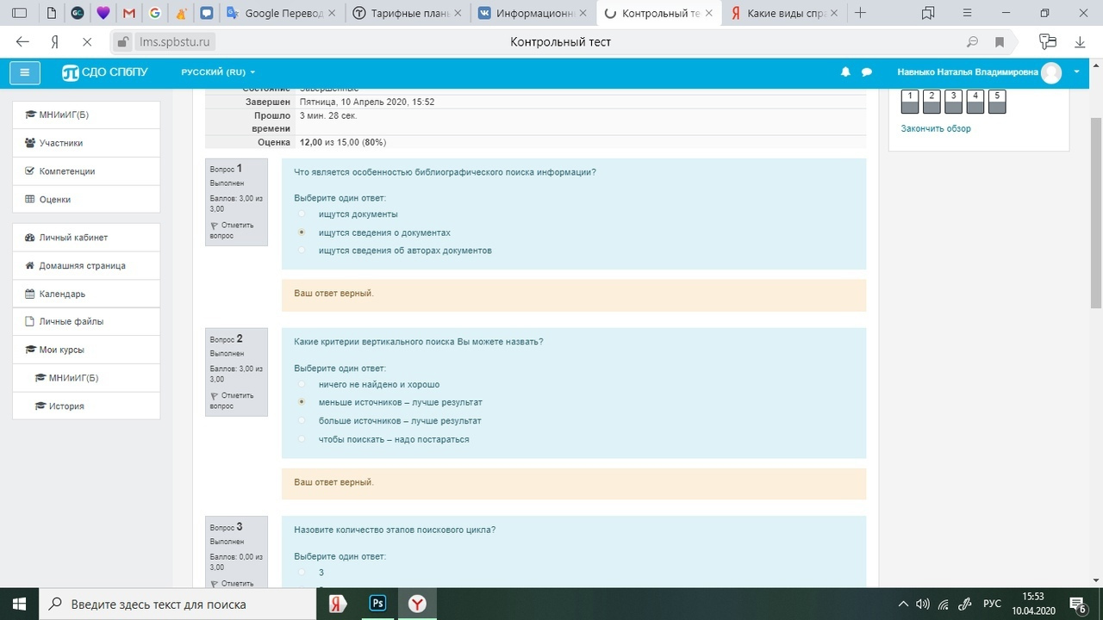
Task: Open МНИиИГ(Б) course in sidebar top
Action: coord(86,115)
